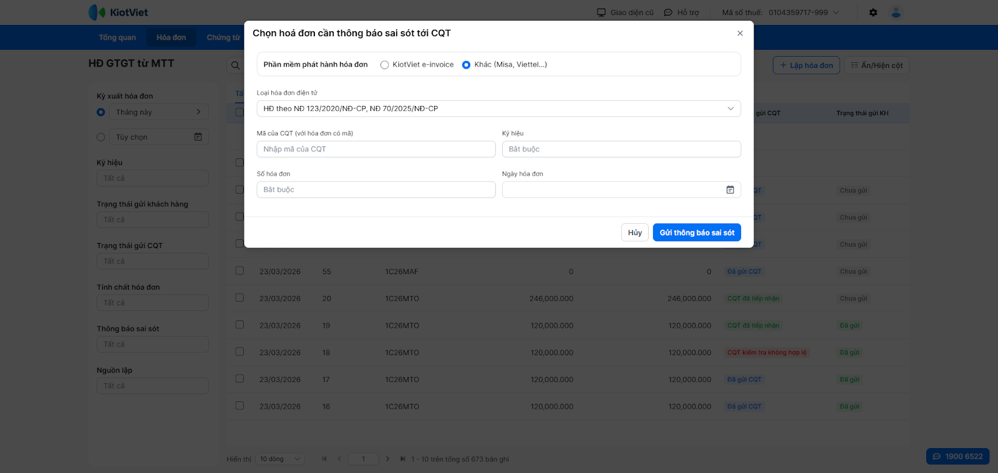The width and height of the screenshot is (998, 473).
Task: Open the user account avatar menu
Action: coord(896,12)
